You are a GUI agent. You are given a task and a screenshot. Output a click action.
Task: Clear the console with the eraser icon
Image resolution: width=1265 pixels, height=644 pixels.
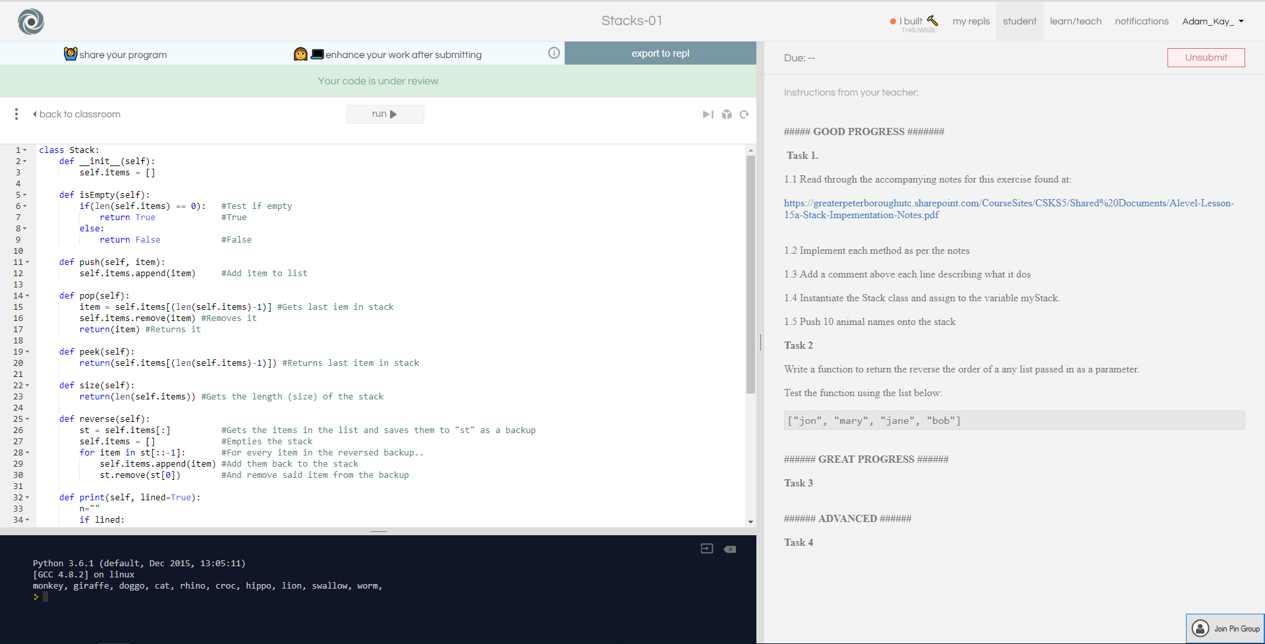click(730, 549)
